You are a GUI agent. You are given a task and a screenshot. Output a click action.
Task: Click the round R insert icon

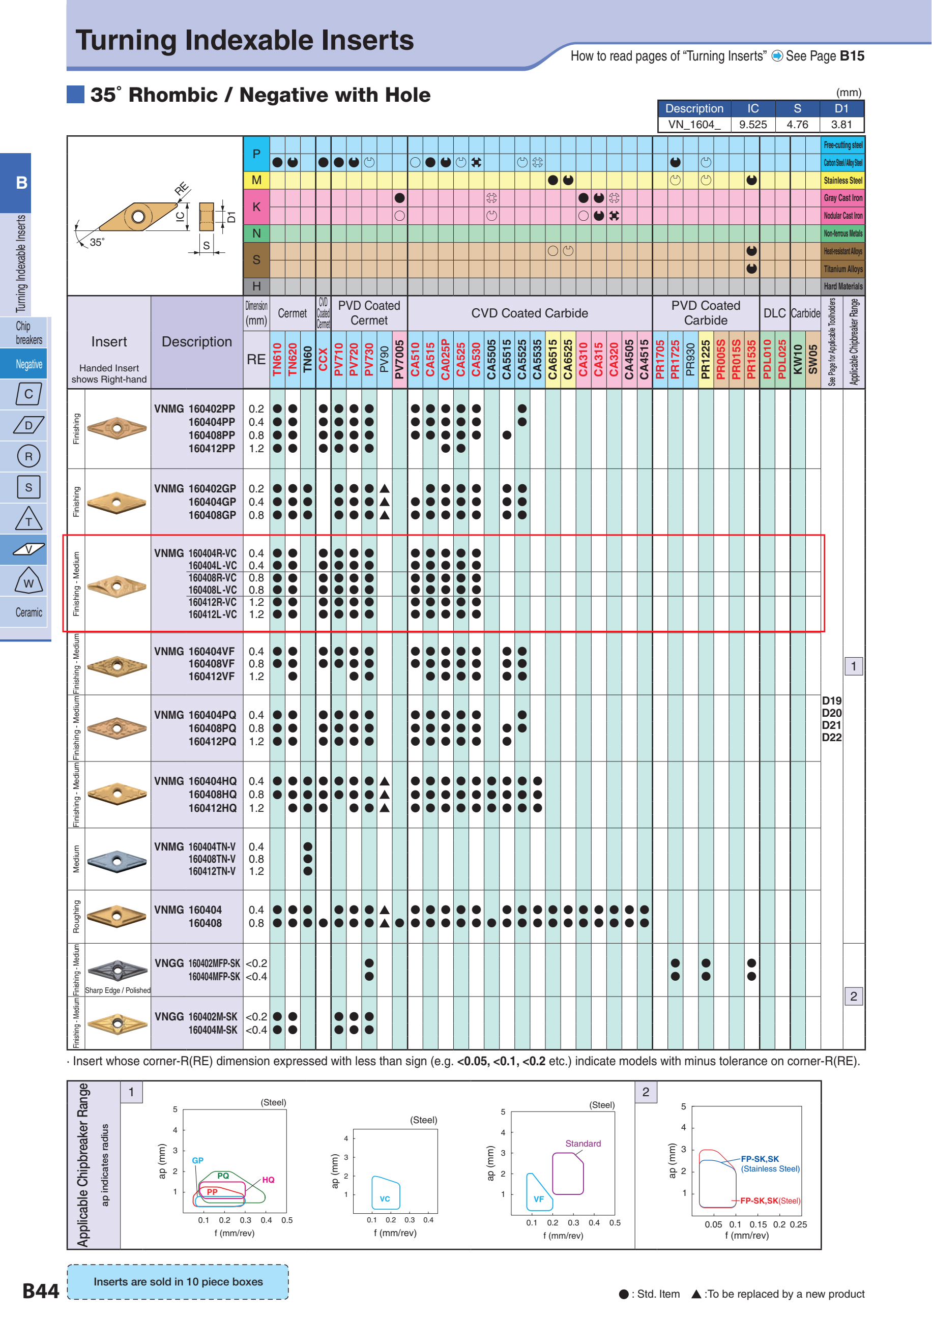28,456
